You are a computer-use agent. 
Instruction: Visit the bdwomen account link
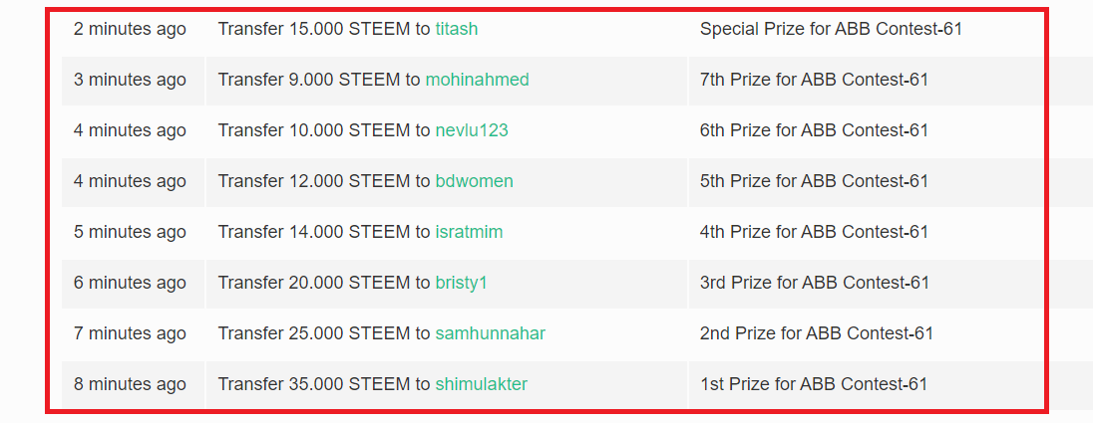[x=474, y=181]
